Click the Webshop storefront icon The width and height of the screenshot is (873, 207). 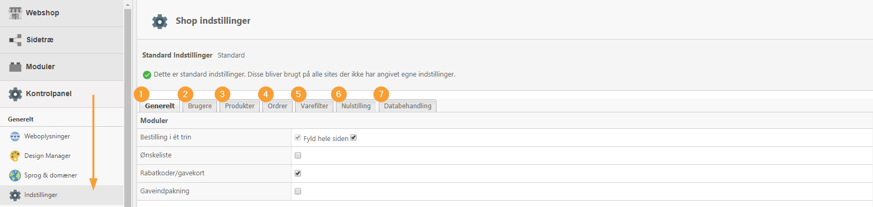(x=15, y=13)
